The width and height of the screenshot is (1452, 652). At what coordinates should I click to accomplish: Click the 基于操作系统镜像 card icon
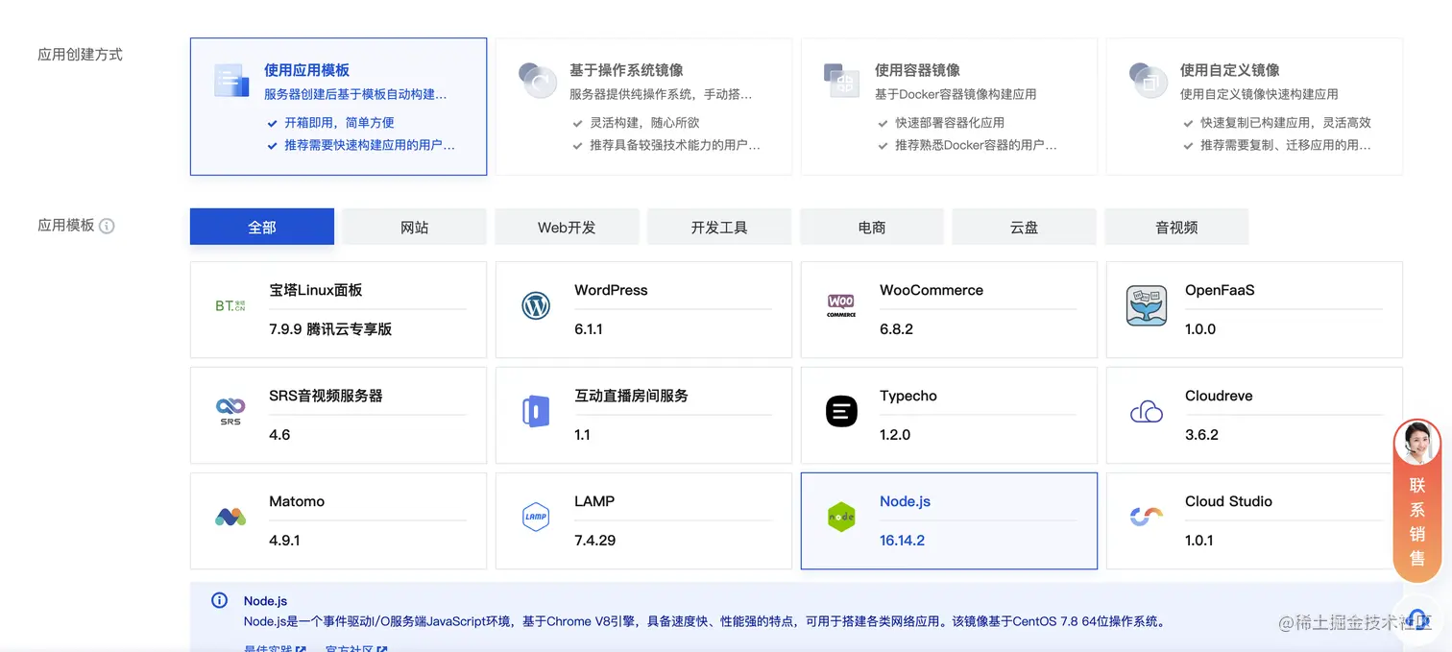coord(537,81)
